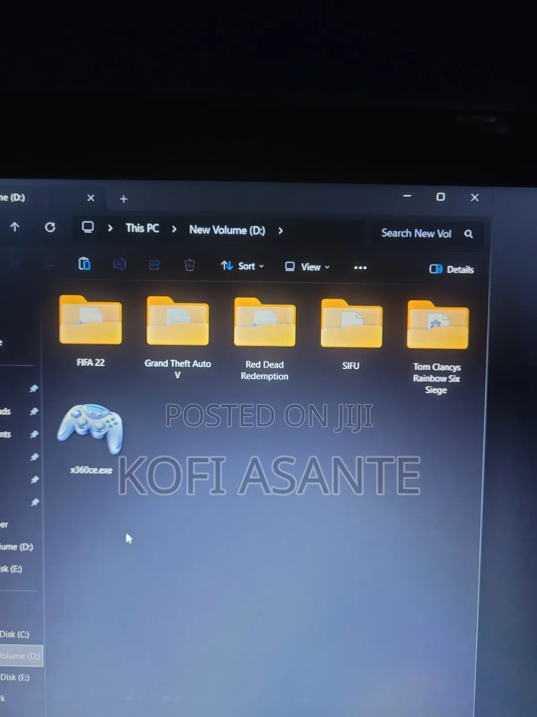537x717 pixels.
Task: Select the x360ce.exe gamepad application
Action: point(90,438)
